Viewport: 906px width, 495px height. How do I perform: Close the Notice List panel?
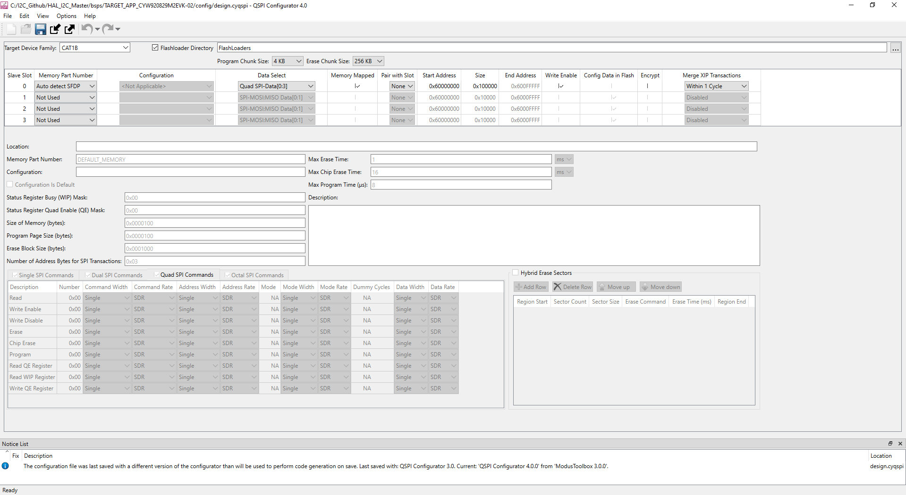[900, 444]
